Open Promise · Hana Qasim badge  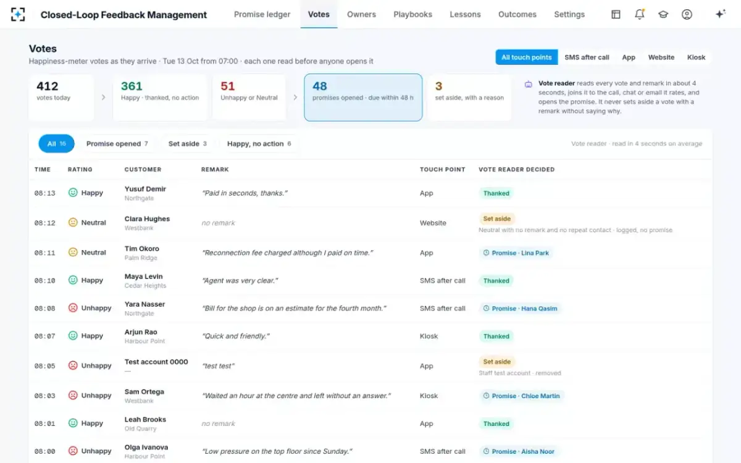click(520, 308)
